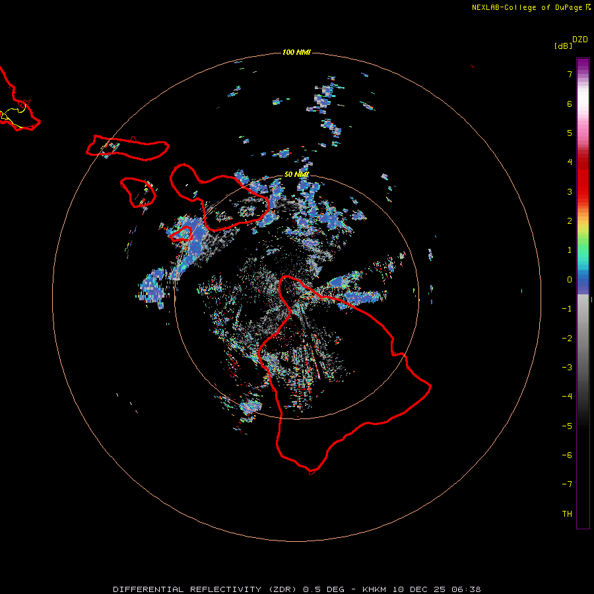Click the 5 value on the color scale
Viewport: 594px width, 594px height.
click(570, 133)
